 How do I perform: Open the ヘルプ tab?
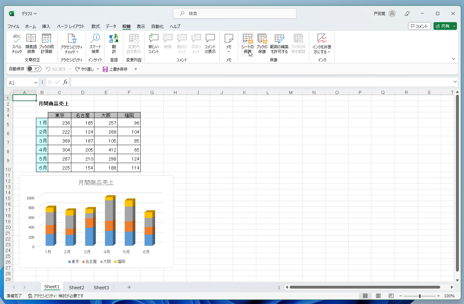pyautogui.click(x=175, y=26)
